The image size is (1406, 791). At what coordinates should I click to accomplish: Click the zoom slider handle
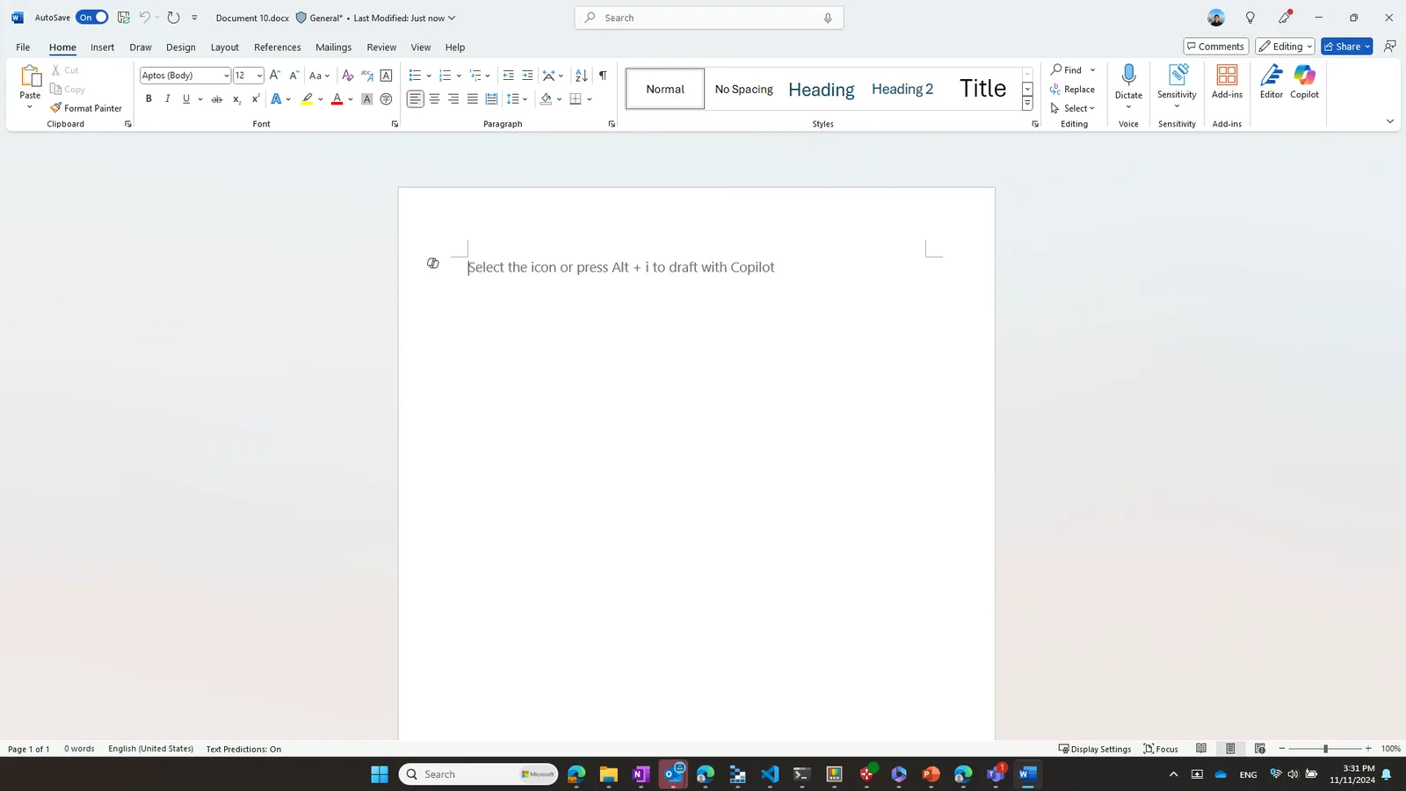[x=1325, y=749]
